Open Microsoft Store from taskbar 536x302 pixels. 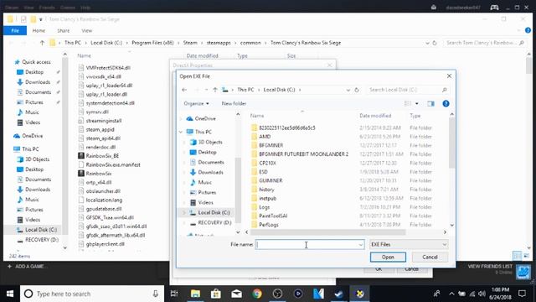[x=216, y=294]
